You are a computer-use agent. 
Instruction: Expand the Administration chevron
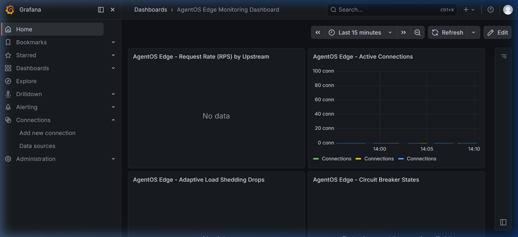pyautogui.click(x=113, y=159)
